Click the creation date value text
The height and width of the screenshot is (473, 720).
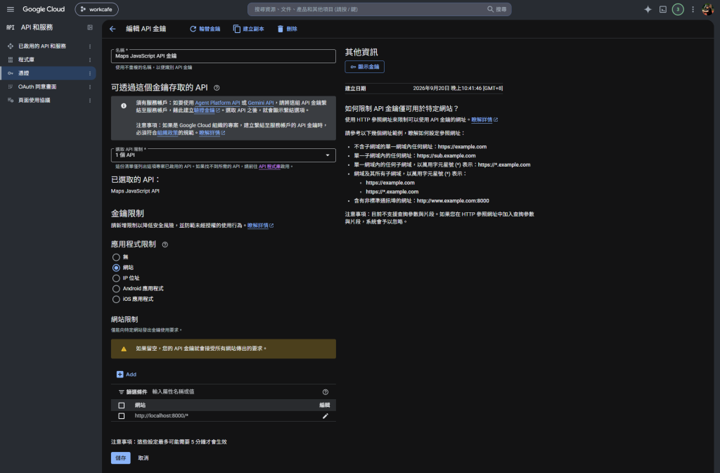click(x=458, y=88)
